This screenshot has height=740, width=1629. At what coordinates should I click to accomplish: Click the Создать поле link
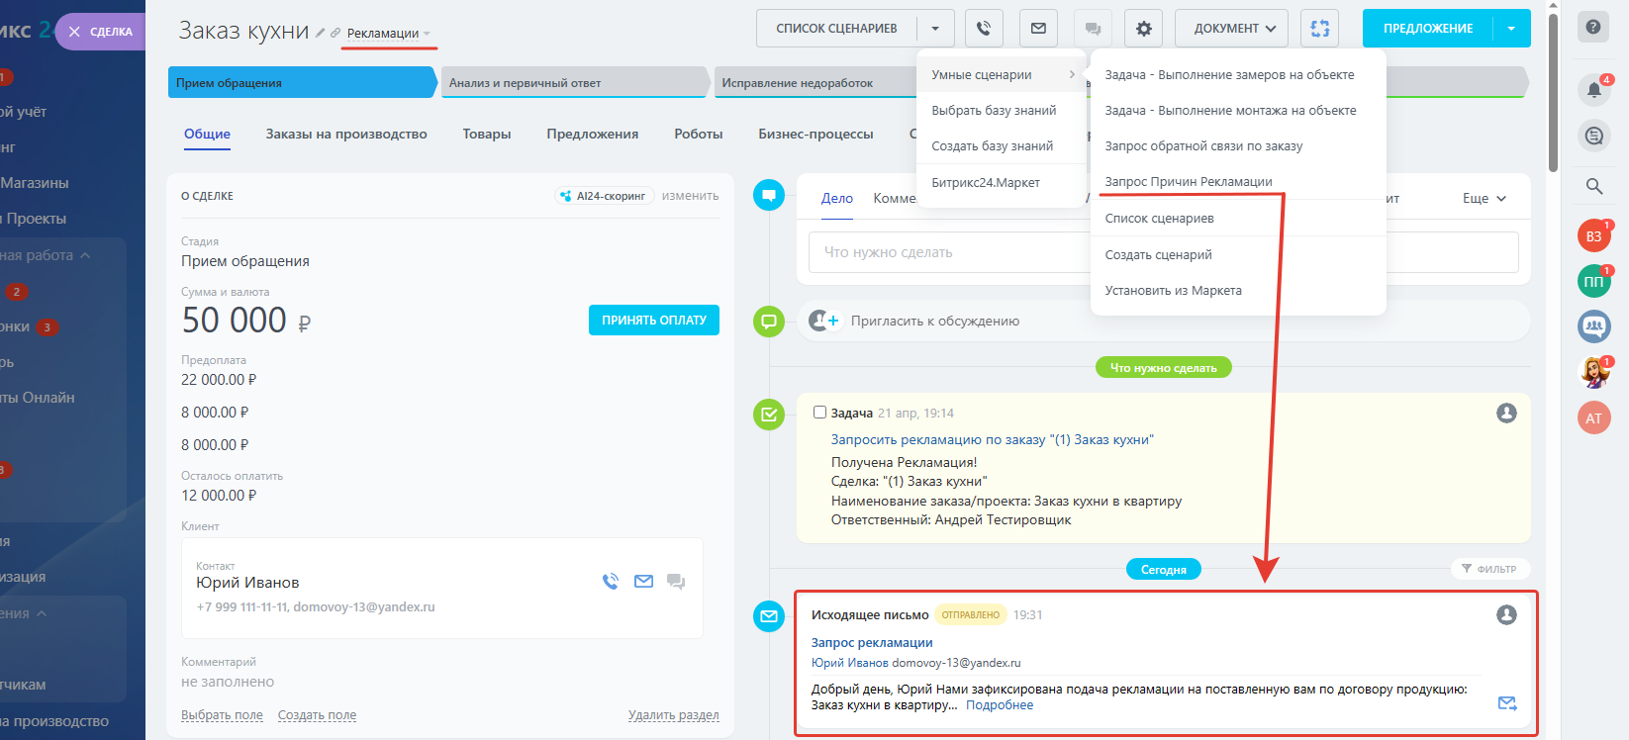317,715
